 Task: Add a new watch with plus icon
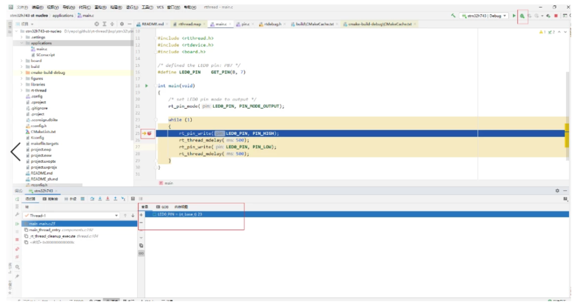coord(141,214)
